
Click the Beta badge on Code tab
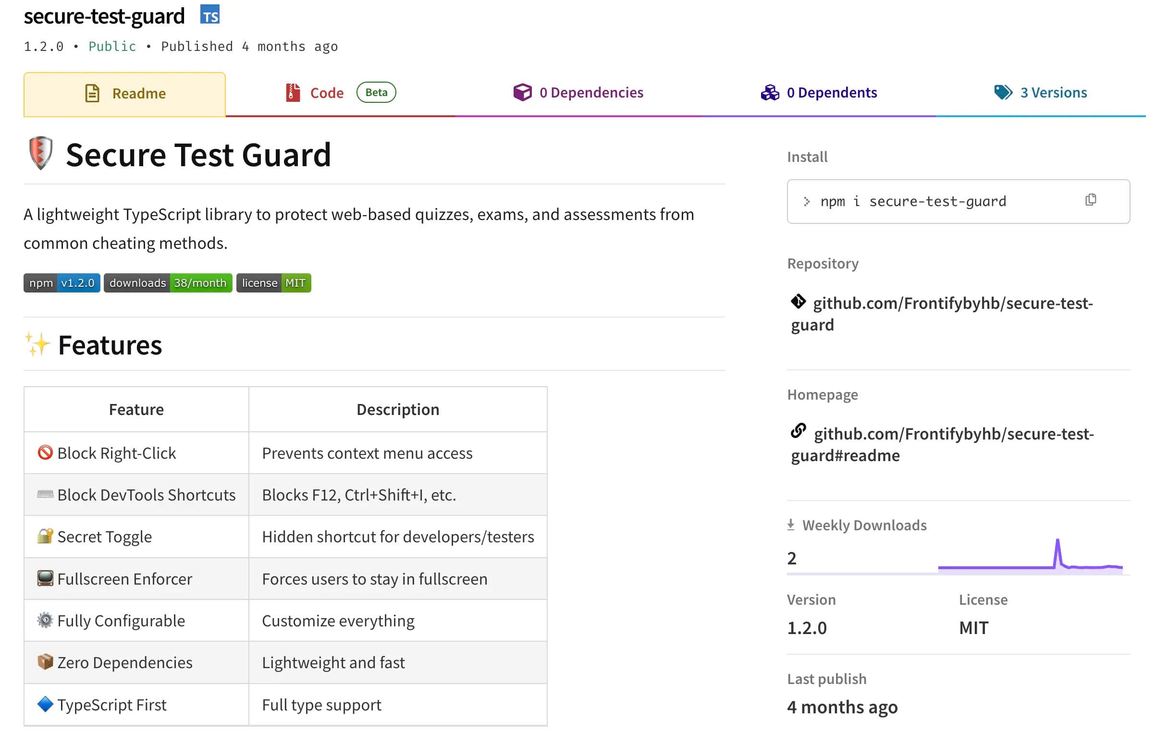[x=376, y=92]
